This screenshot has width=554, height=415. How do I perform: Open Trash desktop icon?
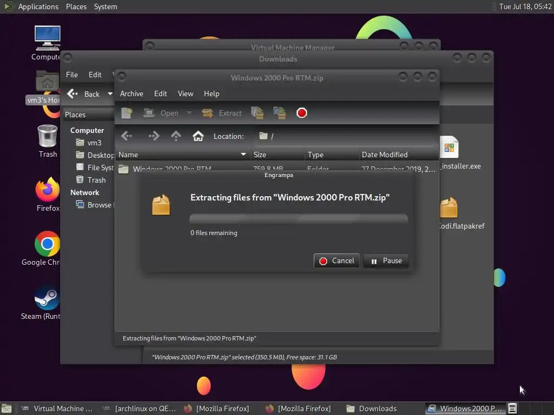[48, 141]
